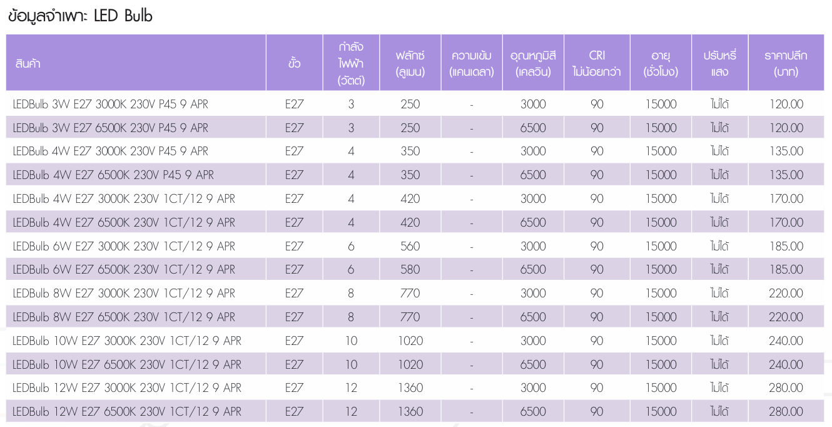Image resolution: width=832 pixels, height=427 pixels.
Task: Select LEDBulb 4W E27 6500K P45 product name
Action: [113, 175]
